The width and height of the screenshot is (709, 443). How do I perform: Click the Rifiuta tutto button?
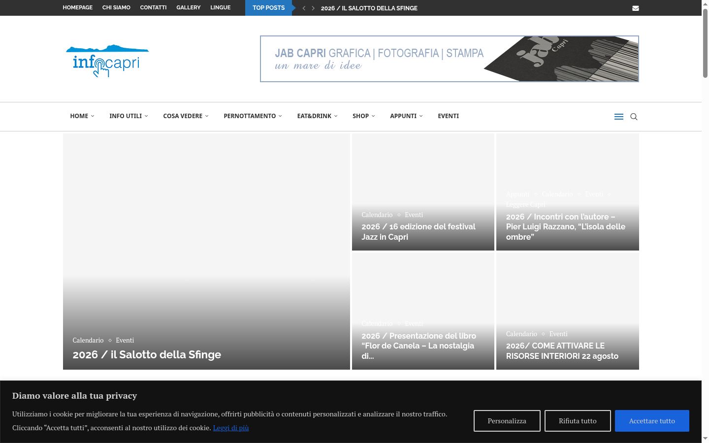click(578, 421)
